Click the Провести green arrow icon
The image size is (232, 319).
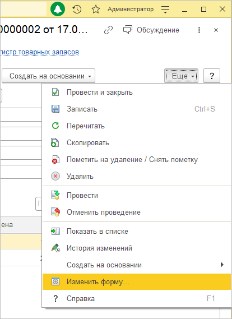55,195
